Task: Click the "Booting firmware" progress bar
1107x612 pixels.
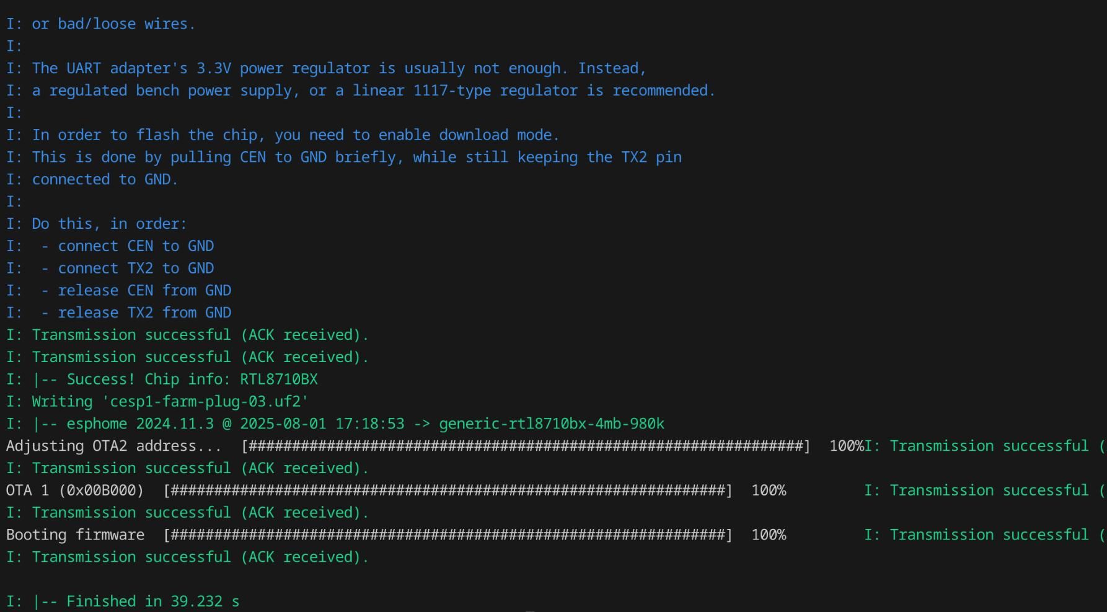Action: tap(448, 535)
